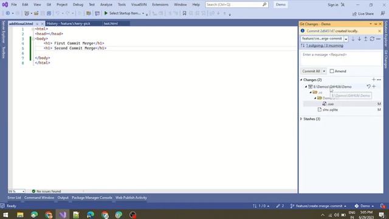
Task: Open Select Startup Item dropdown arrow
Action: [x=143, y=13]
